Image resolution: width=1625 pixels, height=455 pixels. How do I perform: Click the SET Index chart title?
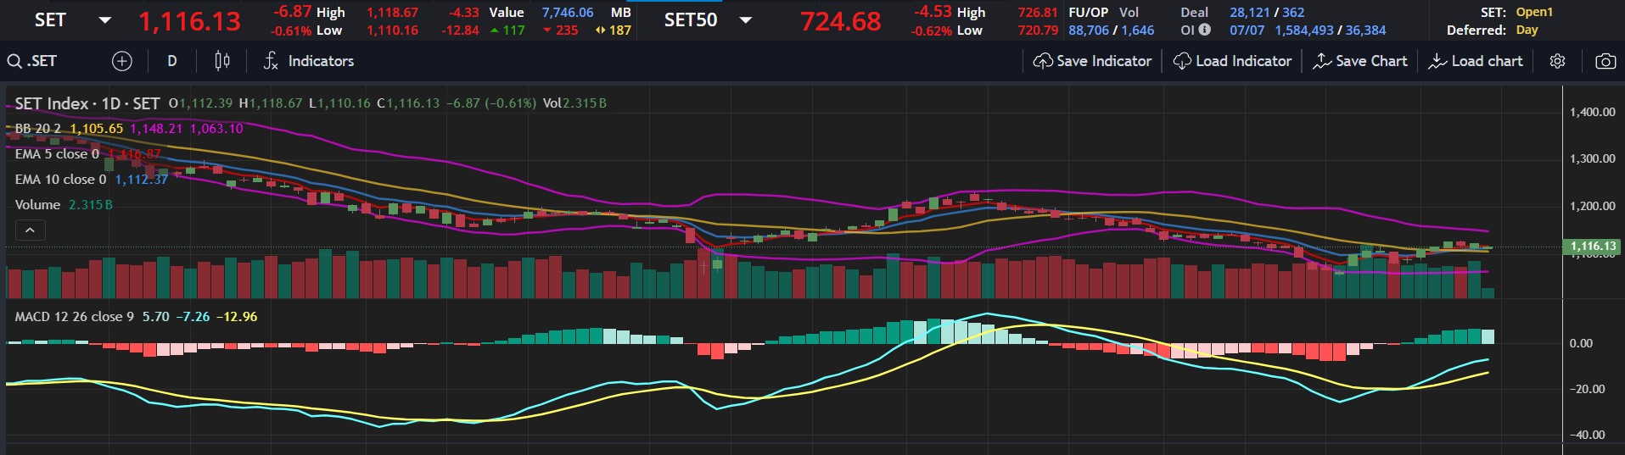click(87, 103)
